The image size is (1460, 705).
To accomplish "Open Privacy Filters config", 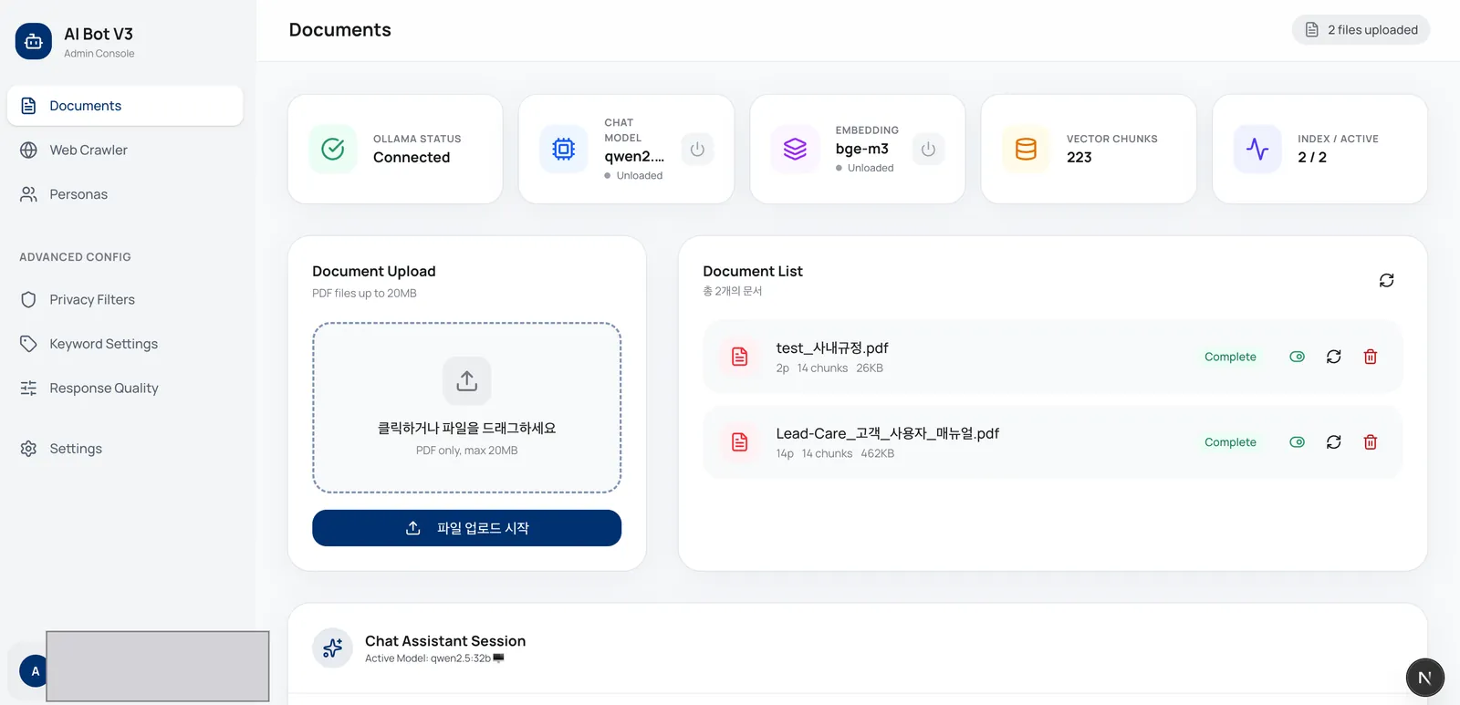I will coord(125,299).
